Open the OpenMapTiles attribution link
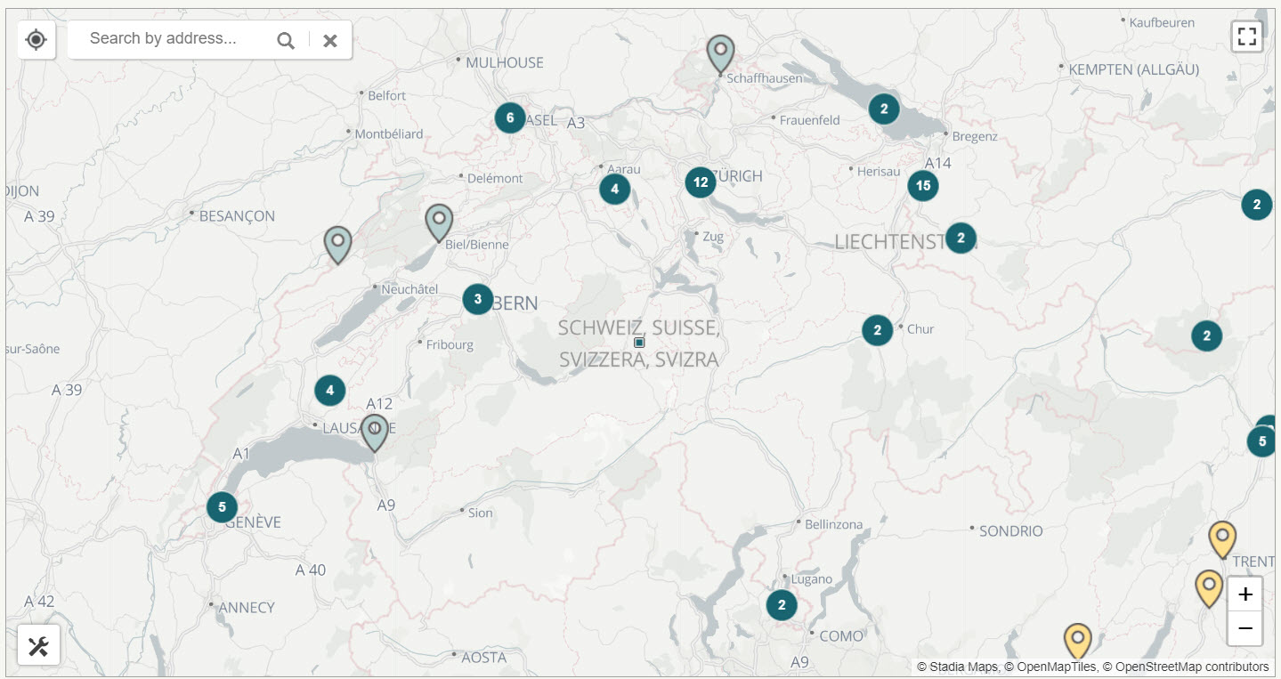Screen dimensions: 1281x679 pyautogui.click(x=1055, y=666)
